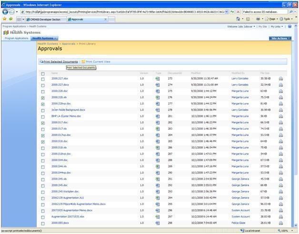
Task: Uncheck the 20081517wp.doc checkbox
Action: tap(43, 136)
